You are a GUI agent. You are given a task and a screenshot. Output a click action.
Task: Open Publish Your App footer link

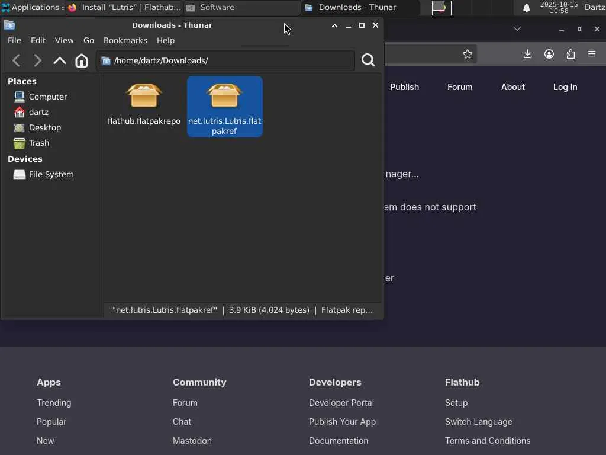tap(343, 422)
